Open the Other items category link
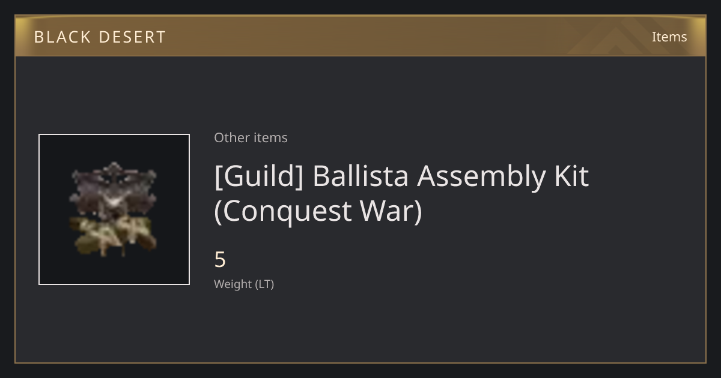This screenshot has width=721, height=378. pos(251,137)
